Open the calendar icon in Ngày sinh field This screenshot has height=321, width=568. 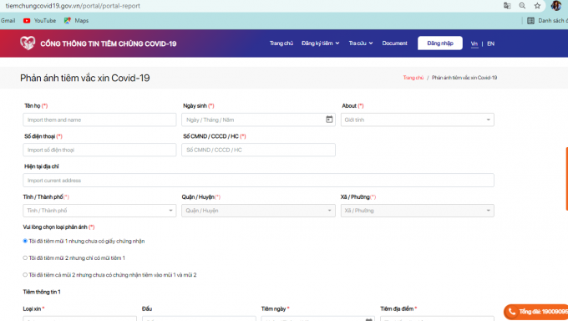pos(329,120)
